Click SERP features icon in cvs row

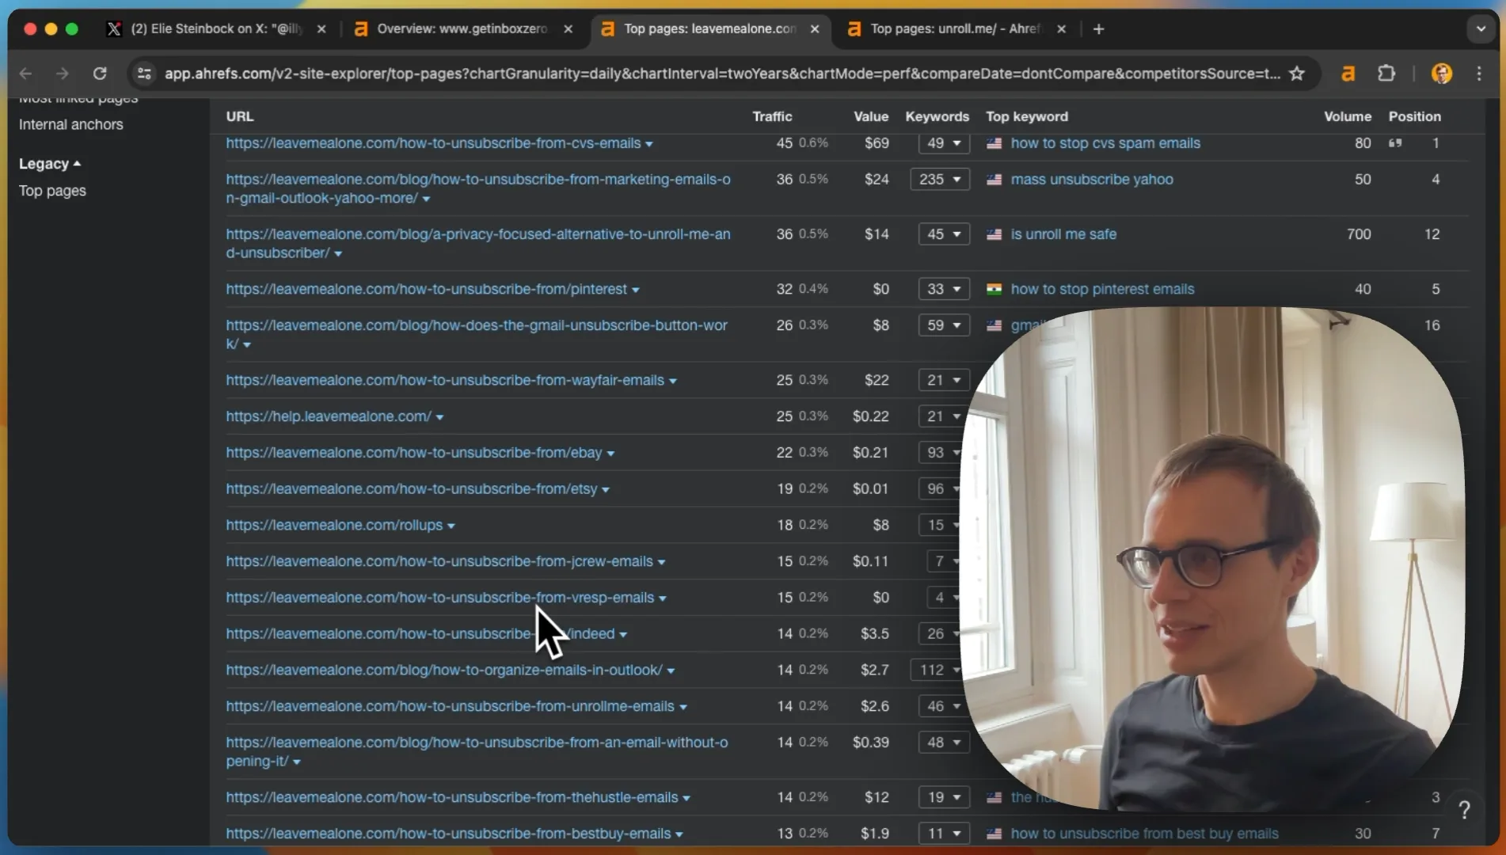pyautogui.click(x=1395, y=143)
